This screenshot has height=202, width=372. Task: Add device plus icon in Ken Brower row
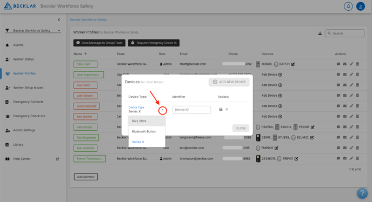click(280, 117)
